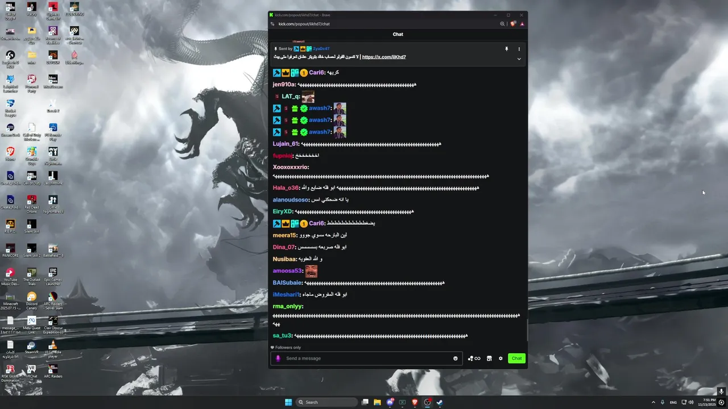Select the Discord Canary desktop icon

coord(31,301)
